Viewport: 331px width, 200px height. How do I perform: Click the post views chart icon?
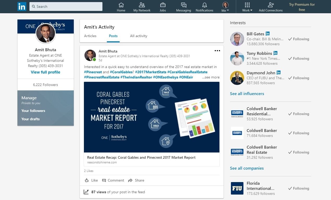click(x=86, y=192)
